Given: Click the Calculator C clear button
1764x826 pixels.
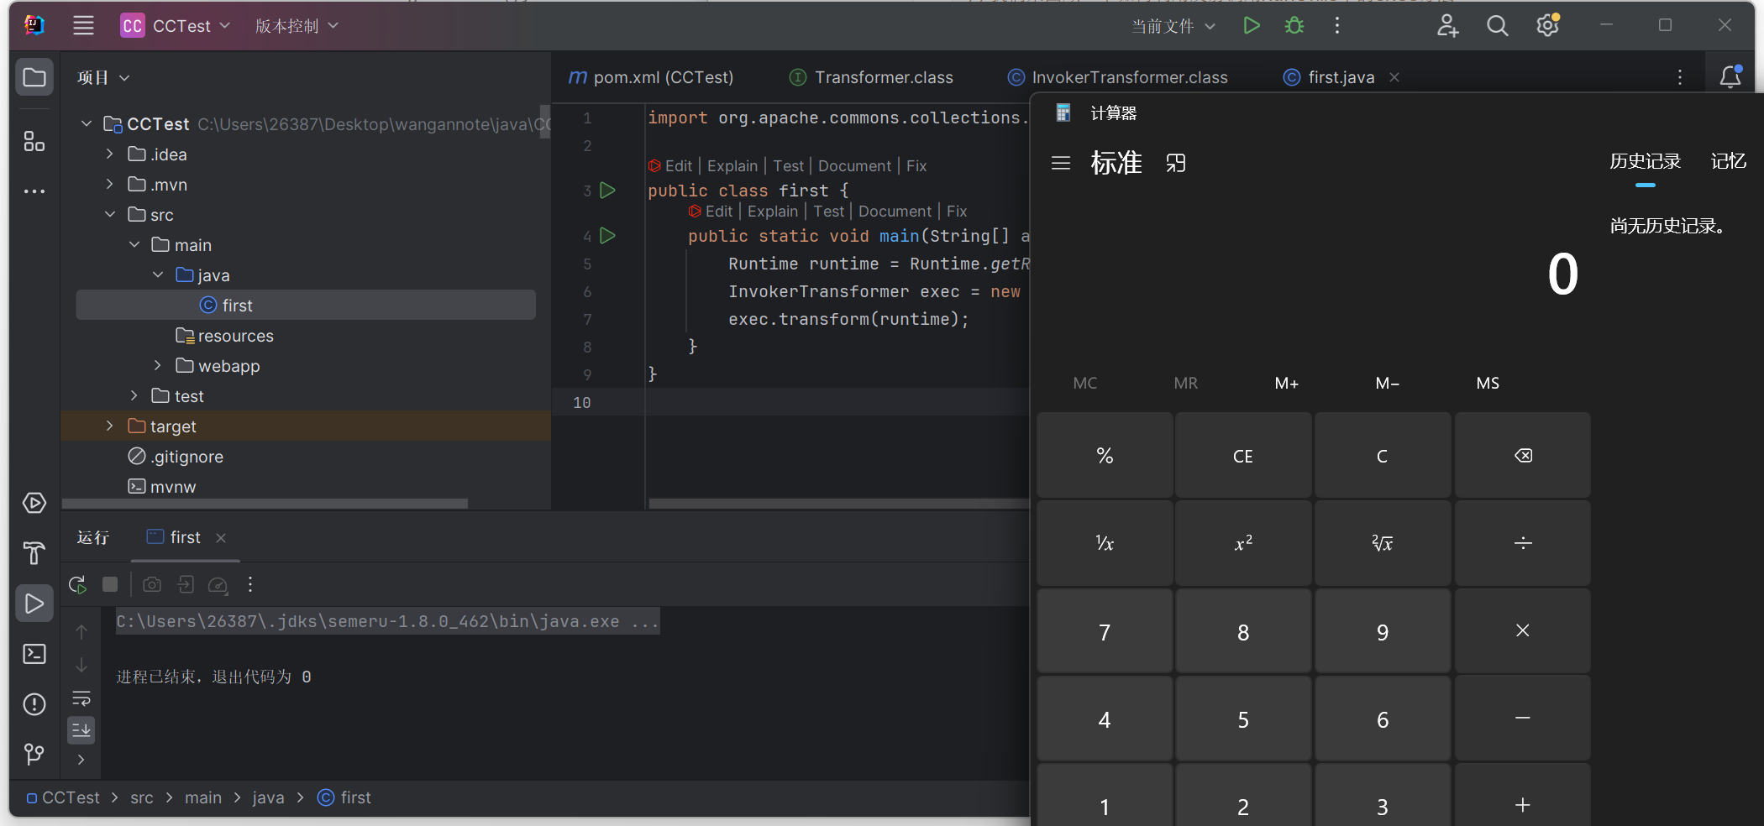Looking at the screenshot, I should click(1383, 456).
